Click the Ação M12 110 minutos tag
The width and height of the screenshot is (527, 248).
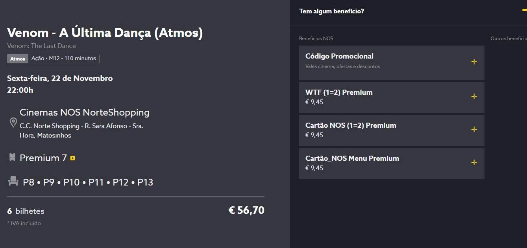64,59
